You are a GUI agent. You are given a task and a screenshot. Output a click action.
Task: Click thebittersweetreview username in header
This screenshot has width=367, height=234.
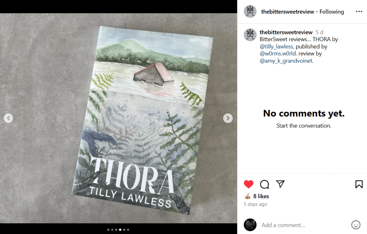tap(287, 12)
